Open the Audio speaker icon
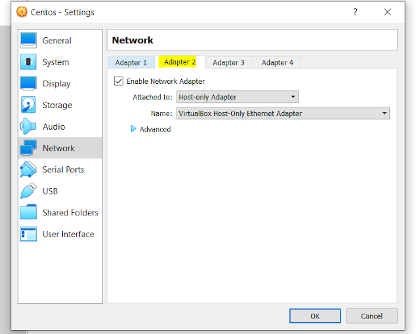 28,126
